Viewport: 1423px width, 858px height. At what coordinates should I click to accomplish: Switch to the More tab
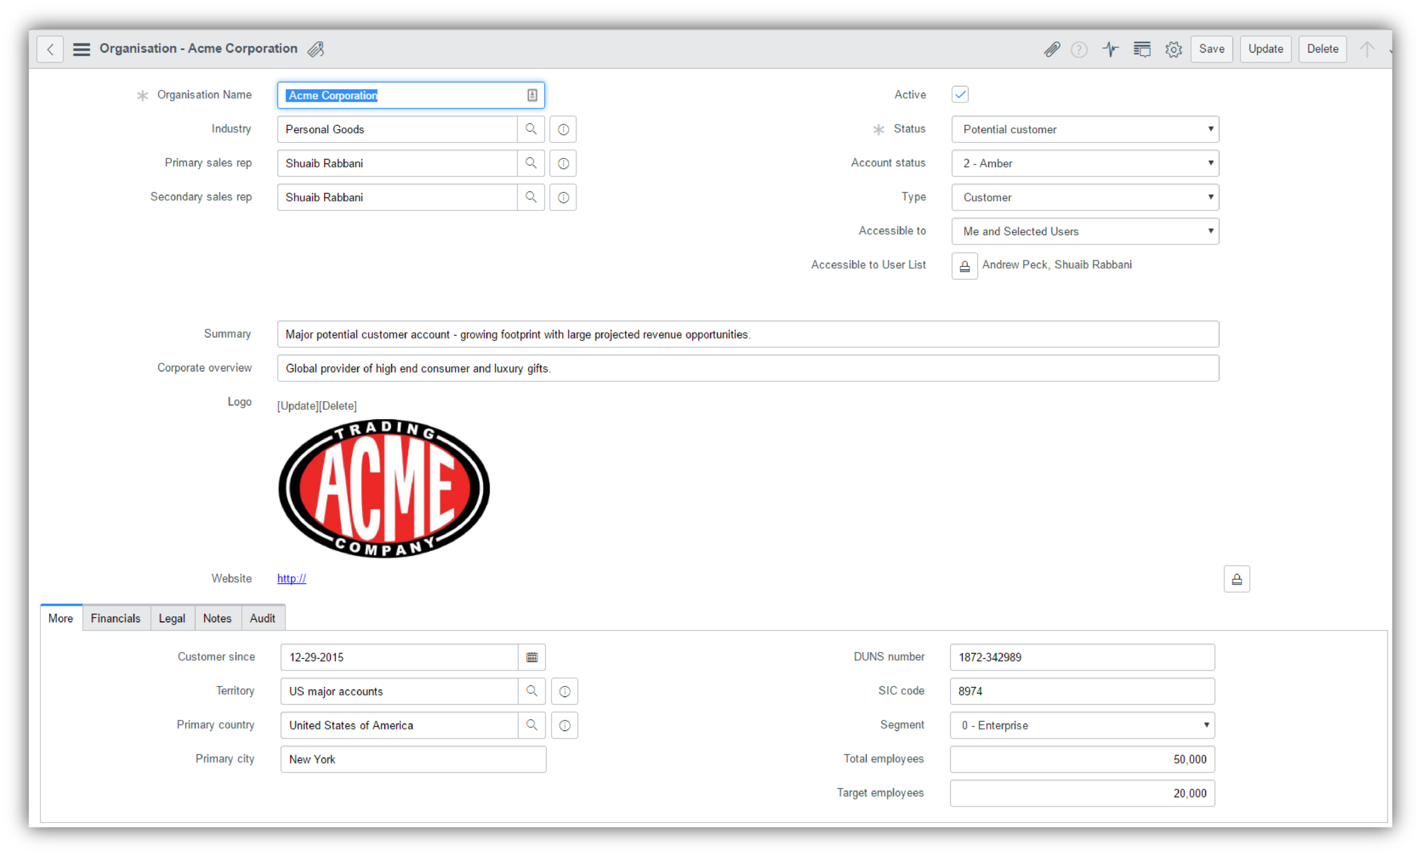pos(61,618)
